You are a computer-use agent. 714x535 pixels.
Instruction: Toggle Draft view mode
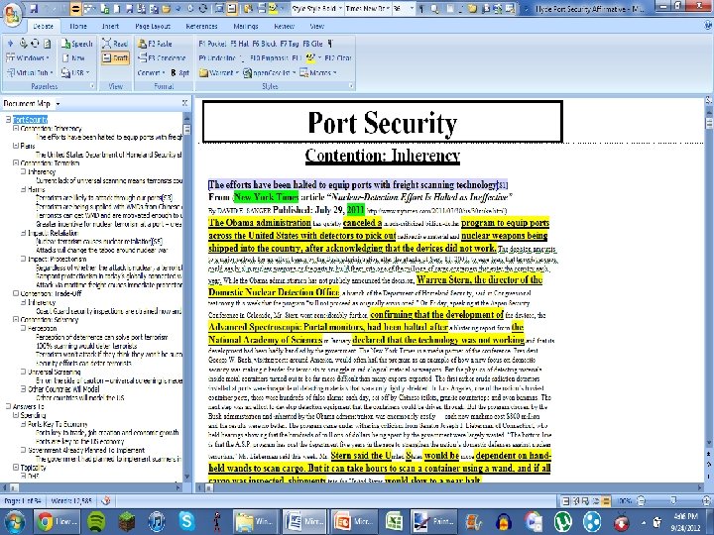click(x=115, y=57)
